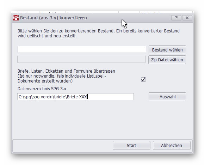
Task: Open directory picker with Auswahl button
Action: point(167,97)
